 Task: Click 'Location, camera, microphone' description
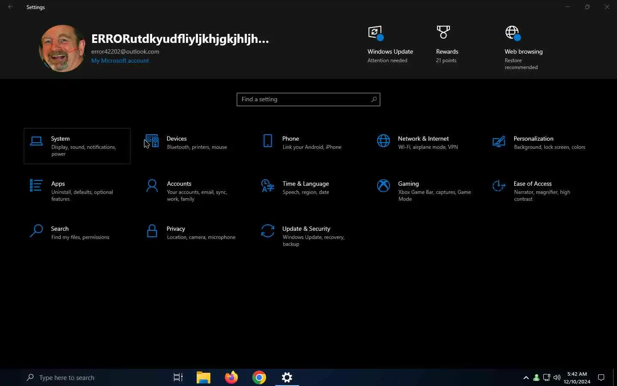[201, 237]
